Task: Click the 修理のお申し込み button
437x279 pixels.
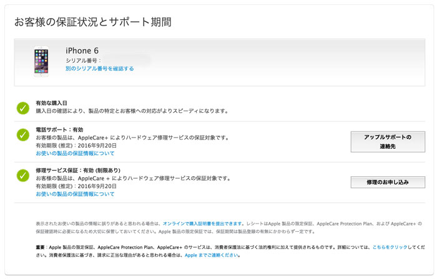Action: 388,182
